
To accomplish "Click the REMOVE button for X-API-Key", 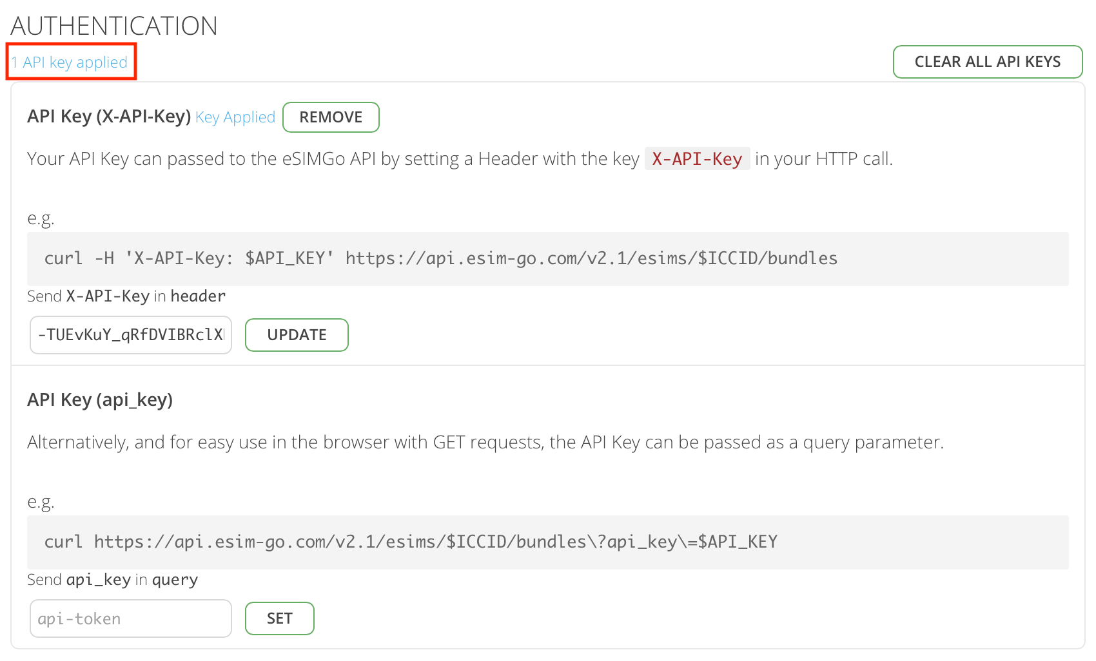I will [x=331, y=117].
